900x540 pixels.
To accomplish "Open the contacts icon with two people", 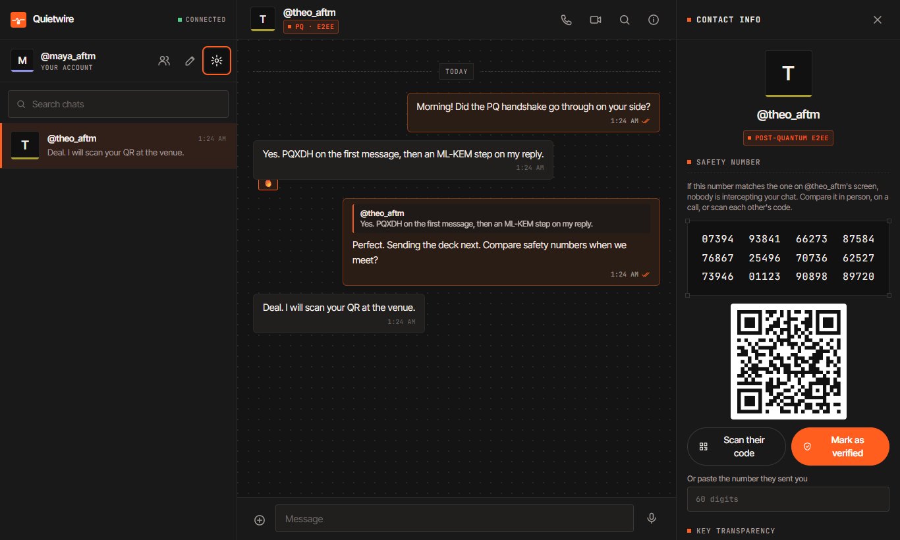I will point(164,61).
